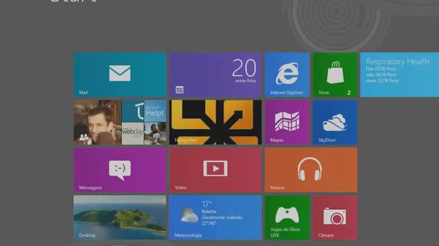Screen dimensions: 439x246
Task: Open the Mensagens tile
Action: pyautogui.click(x=120, y=170)
